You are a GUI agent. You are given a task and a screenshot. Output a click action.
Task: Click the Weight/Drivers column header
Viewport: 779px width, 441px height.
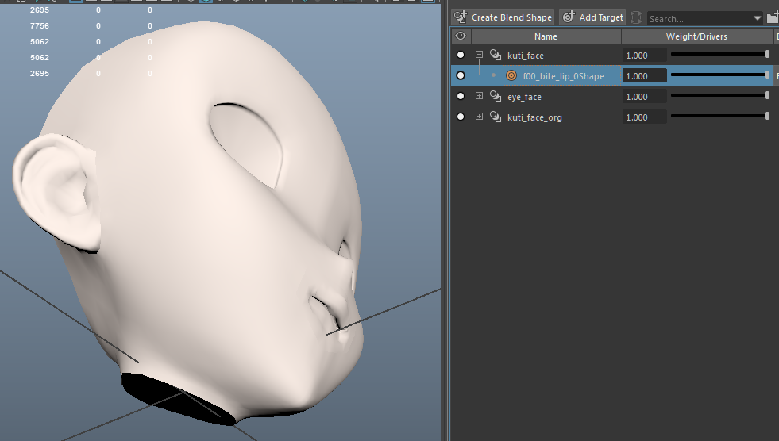[x=696, y=36]
